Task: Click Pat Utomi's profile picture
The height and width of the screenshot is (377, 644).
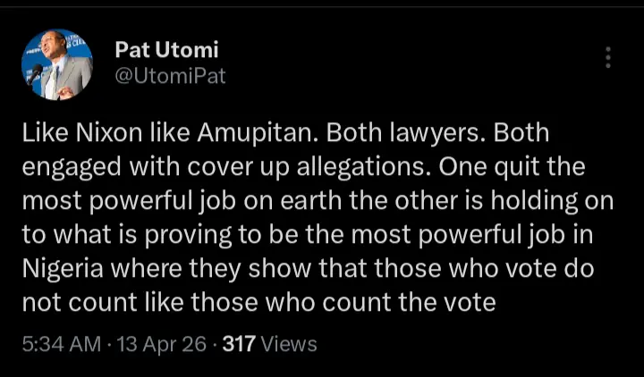Action: (x=57, y=64)
